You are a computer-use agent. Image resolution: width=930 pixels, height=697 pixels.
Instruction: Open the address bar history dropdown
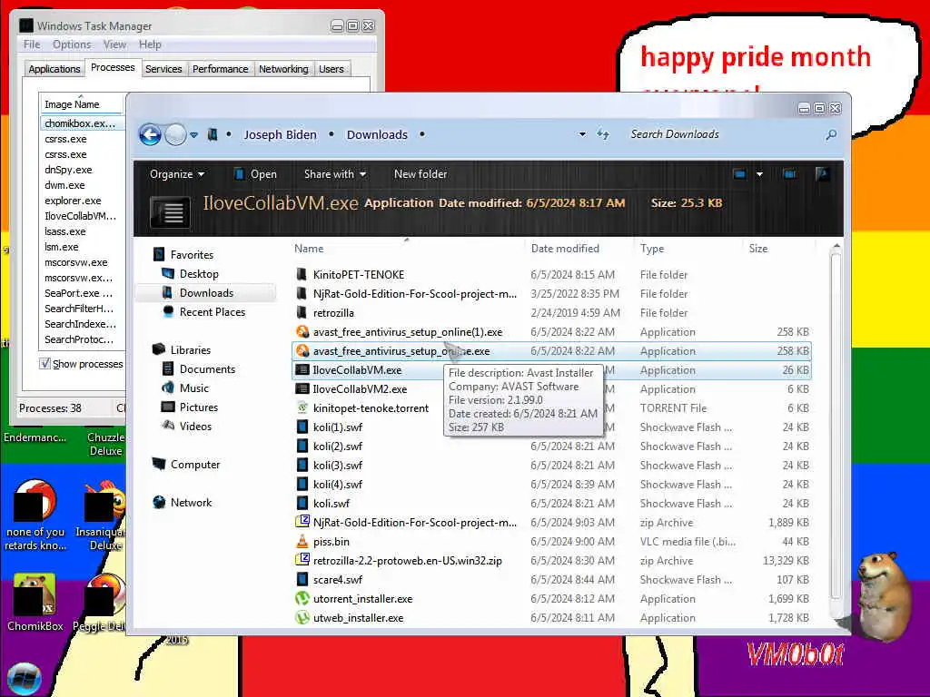coord(582,134)
